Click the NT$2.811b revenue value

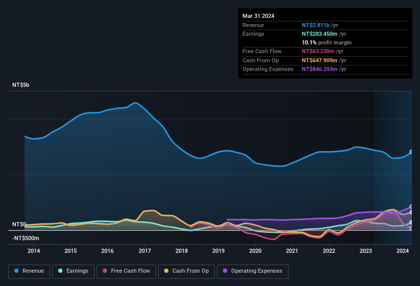[x=316, y=25]
